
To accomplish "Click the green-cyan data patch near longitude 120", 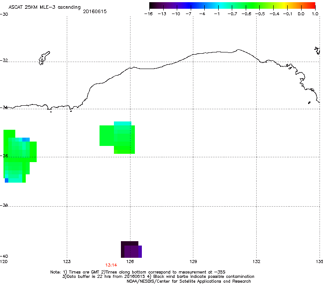I will click(20, 156).
